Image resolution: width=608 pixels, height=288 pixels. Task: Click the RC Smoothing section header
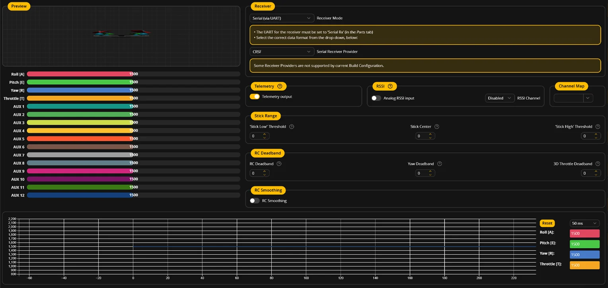click(268, 190)
